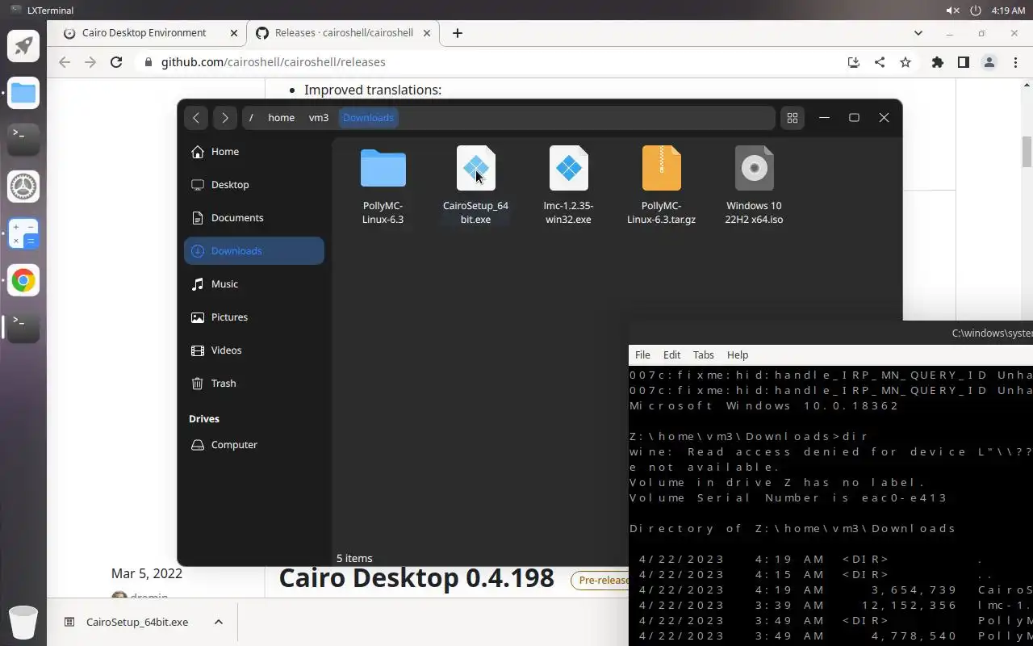Go back in Chrome browser
This screenshot has height=646, width=1033.
coord(65,62)
